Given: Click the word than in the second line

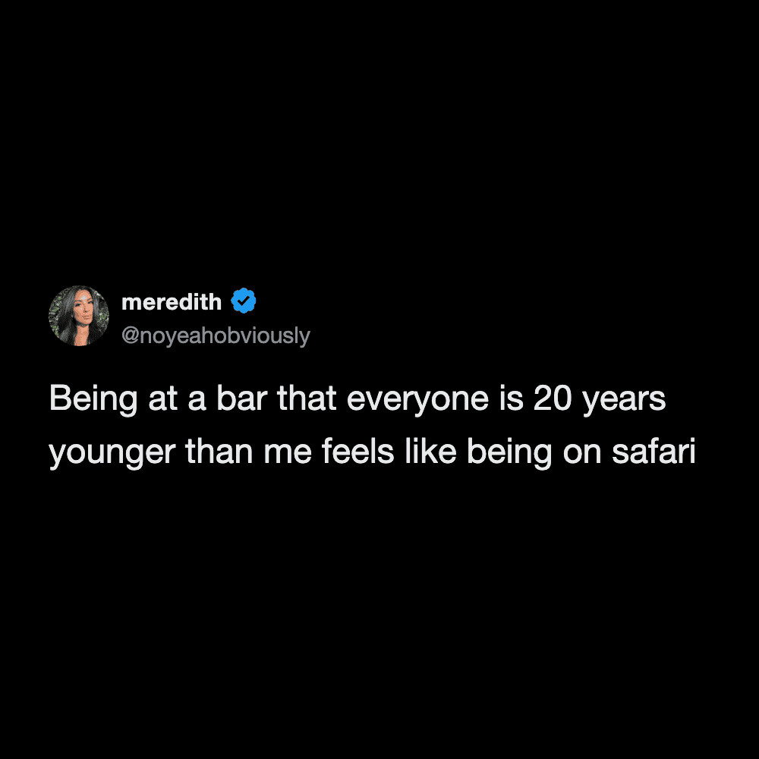Looking at the screenshot, I should click(219, 452).
